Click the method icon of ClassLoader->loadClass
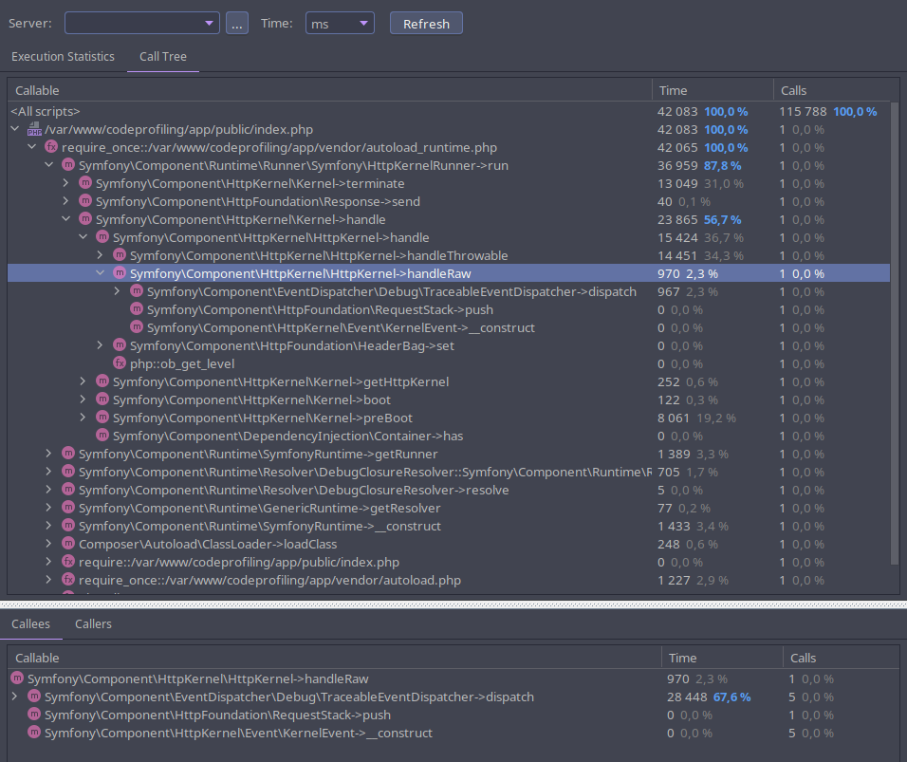The height and width of the screenshot is (762, 907). pyautogui.click(x=68, y=544)
